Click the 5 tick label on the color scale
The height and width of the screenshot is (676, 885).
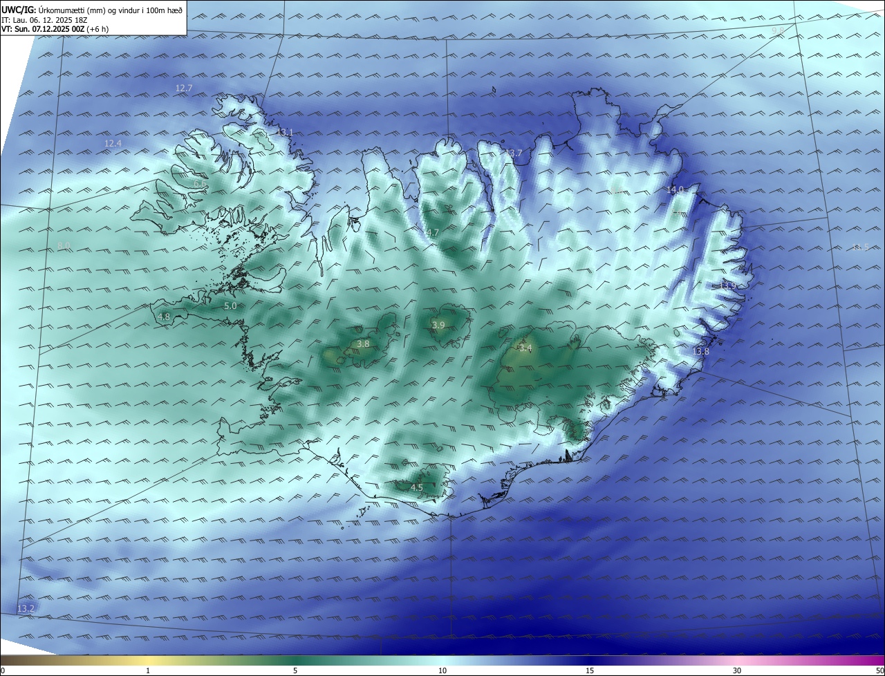coord(295,670)
